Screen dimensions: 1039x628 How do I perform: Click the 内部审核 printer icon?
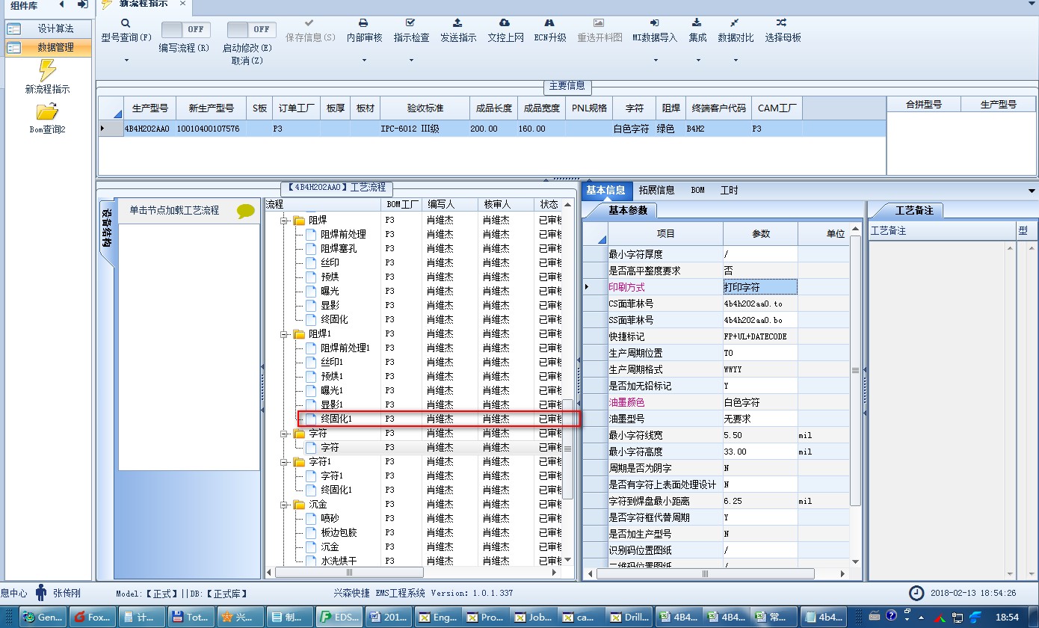pos(363,23)
